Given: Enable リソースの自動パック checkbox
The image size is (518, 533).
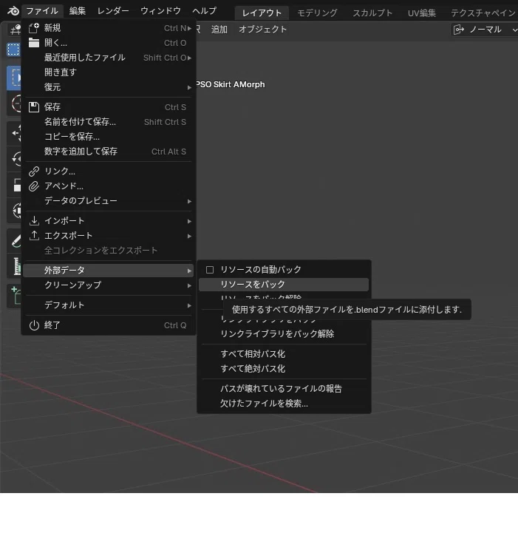Looking at the screenshot, I should point(210,270).
